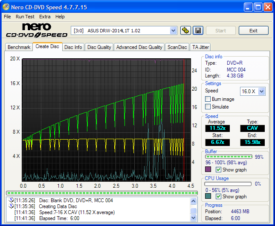Image resolution: width=275 pixels, height=226 pixels.
Task: Switch to the Disc Quality tab
Action: (99, 47)
